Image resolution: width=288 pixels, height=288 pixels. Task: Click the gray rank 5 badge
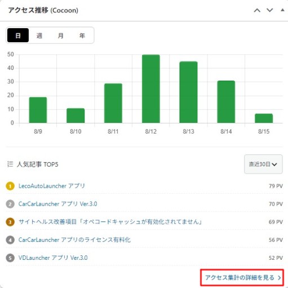click(10, 258)
